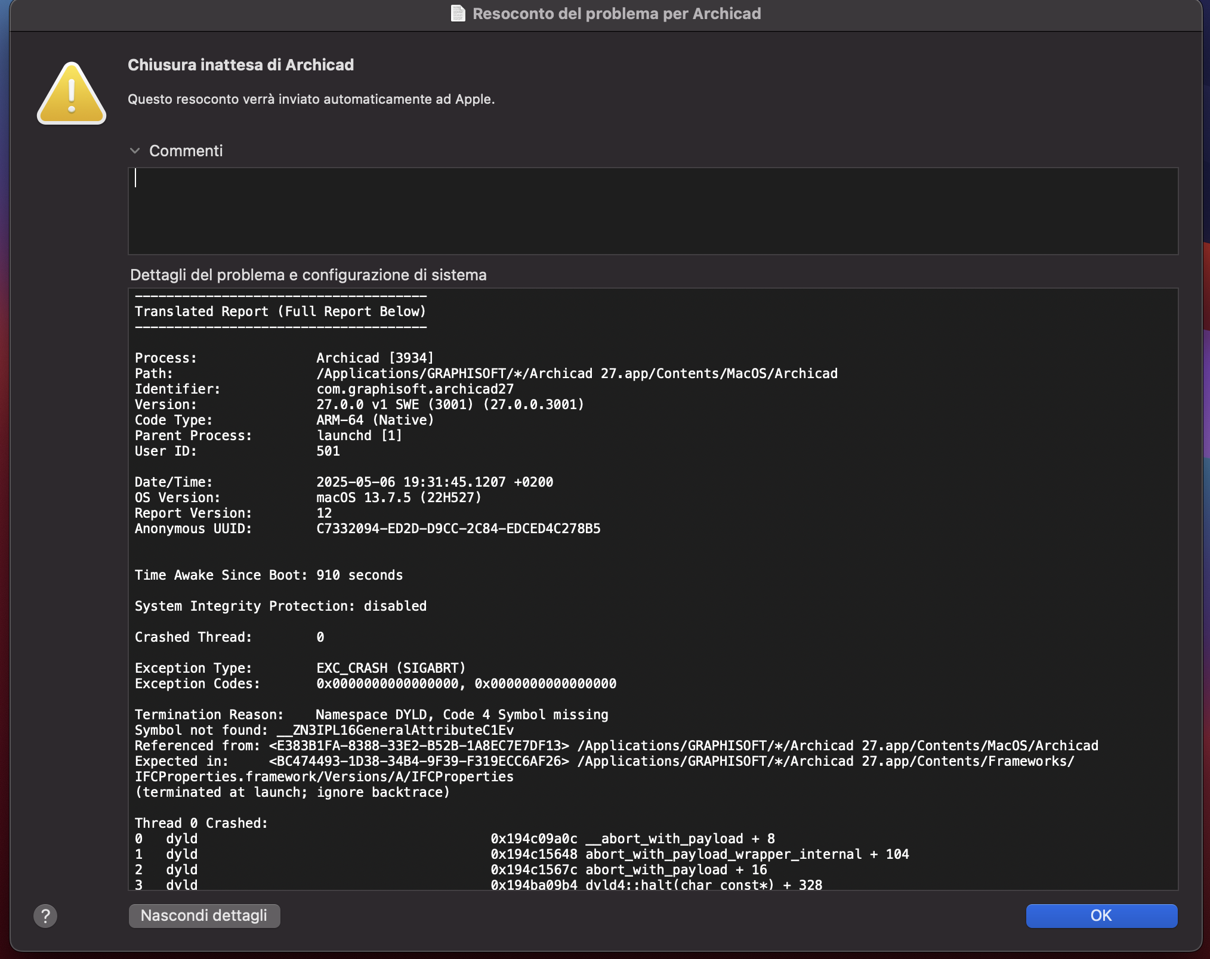Collapse the Commenti section chevron
The width and height of the screenshot is (1210, 959).
pyautogui.click(x=135, y=151)
